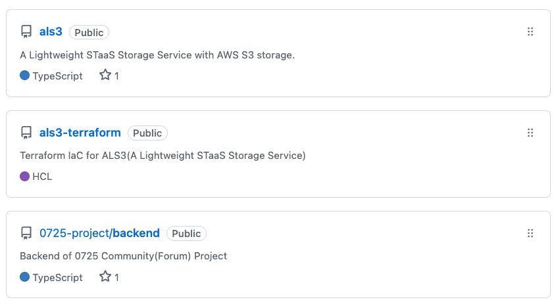Click the TypeScript color dot on backend
The height and width of the screenshot is (306, 558).
pyautogui.click(x=25, y=277)
